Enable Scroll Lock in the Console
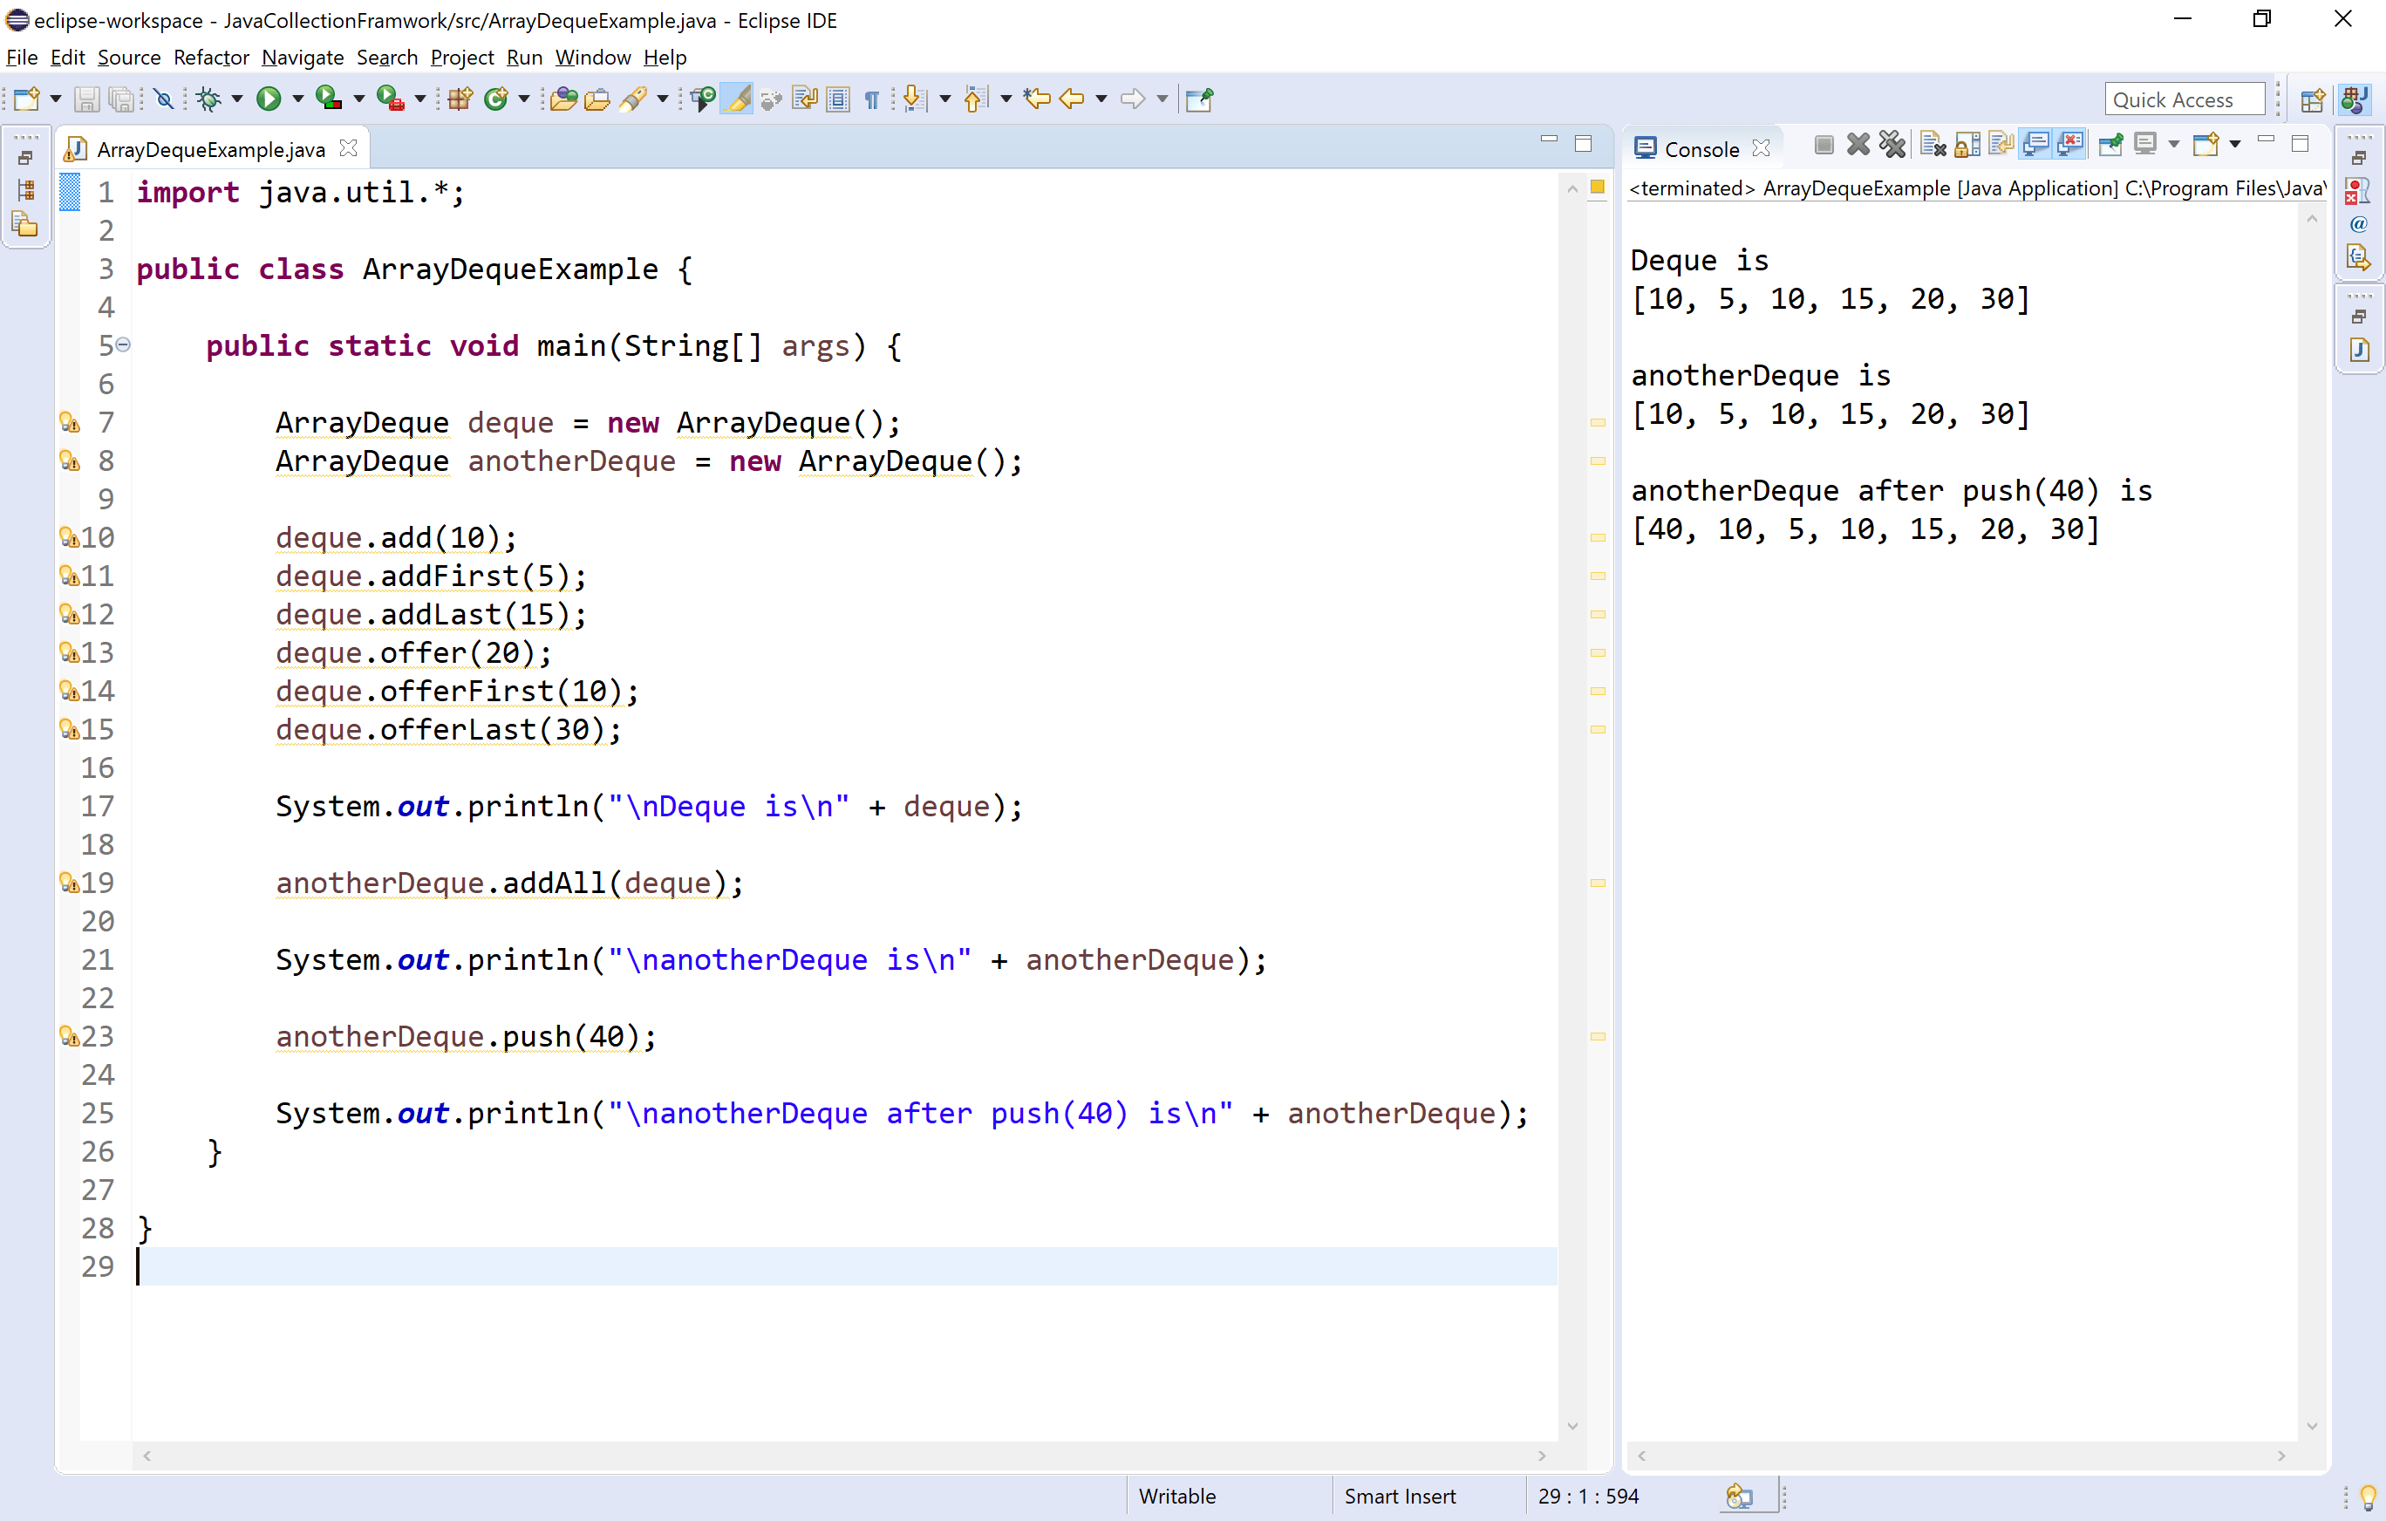Viewport: 2386px width, 1521px height. (x=1968, y=146)
